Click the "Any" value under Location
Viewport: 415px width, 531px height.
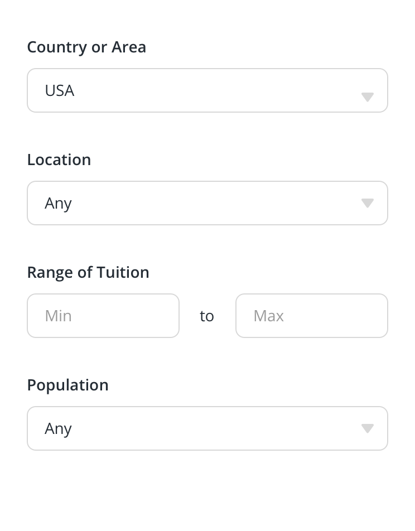58,203
